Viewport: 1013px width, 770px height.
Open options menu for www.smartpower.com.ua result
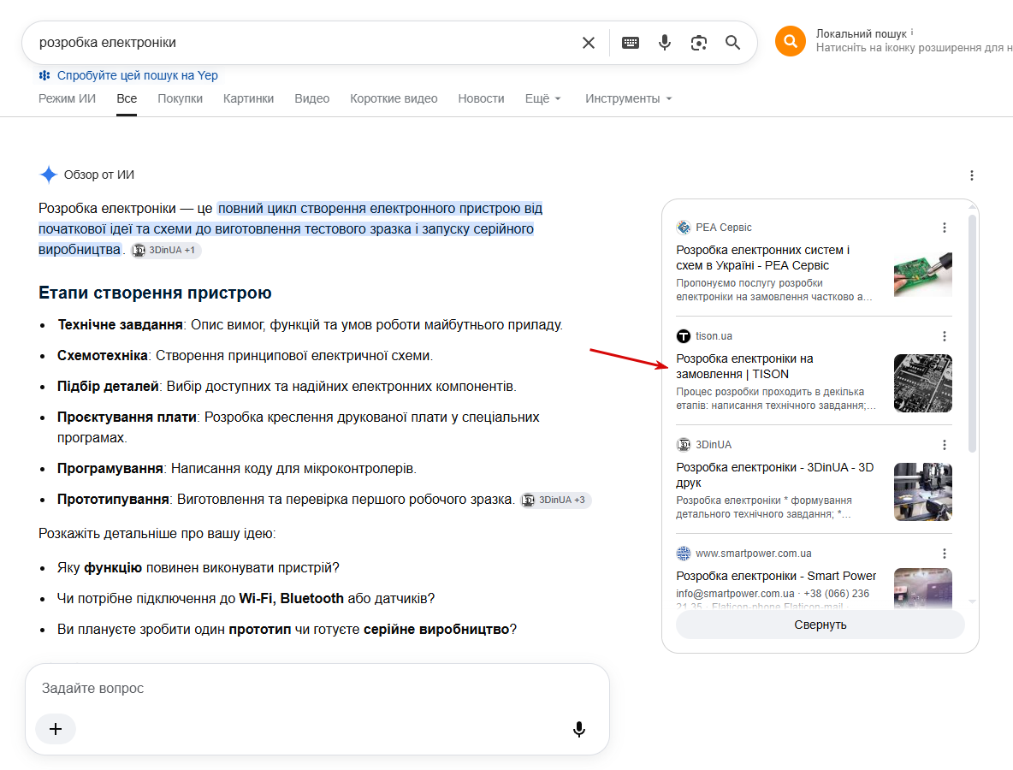point(944,553)
